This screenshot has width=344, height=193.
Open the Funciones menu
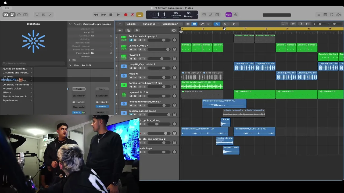coord(150,24)
